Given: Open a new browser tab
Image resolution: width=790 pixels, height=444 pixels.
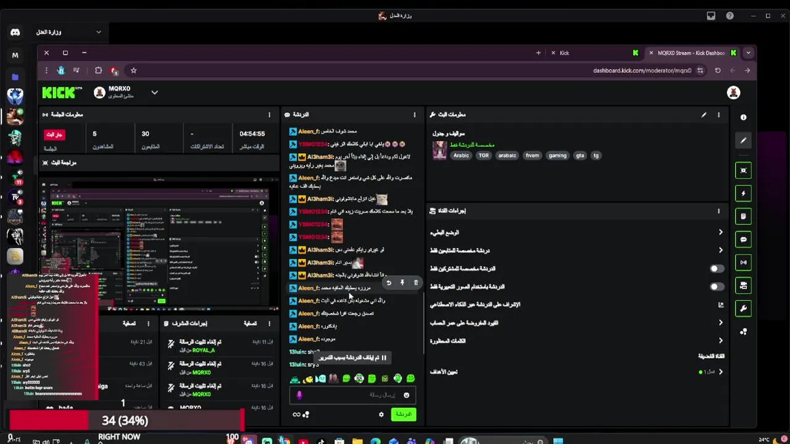Looking at the screenshot, I should click(x=538, y=53).
